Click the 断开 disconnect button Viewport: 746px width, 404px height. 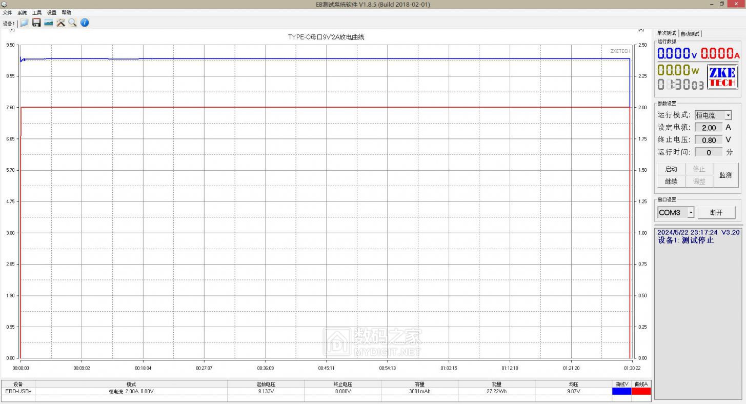[716, 212]
